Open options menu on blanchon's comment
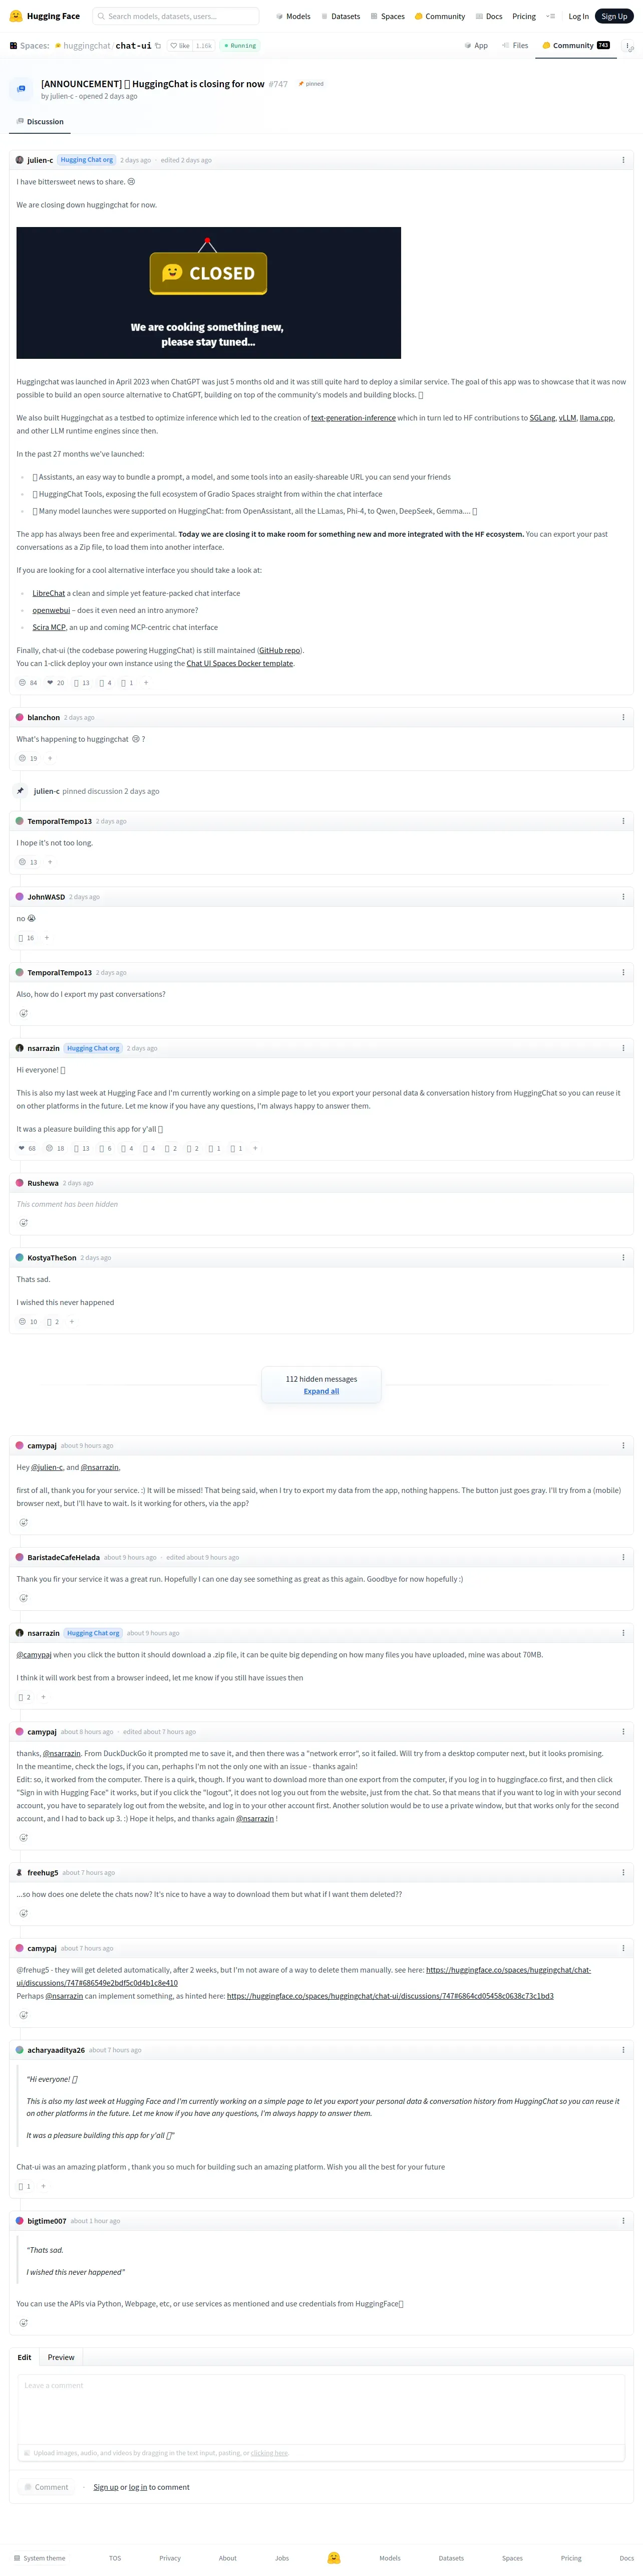This screenshot has width=643, height=2576. point(623,717)
